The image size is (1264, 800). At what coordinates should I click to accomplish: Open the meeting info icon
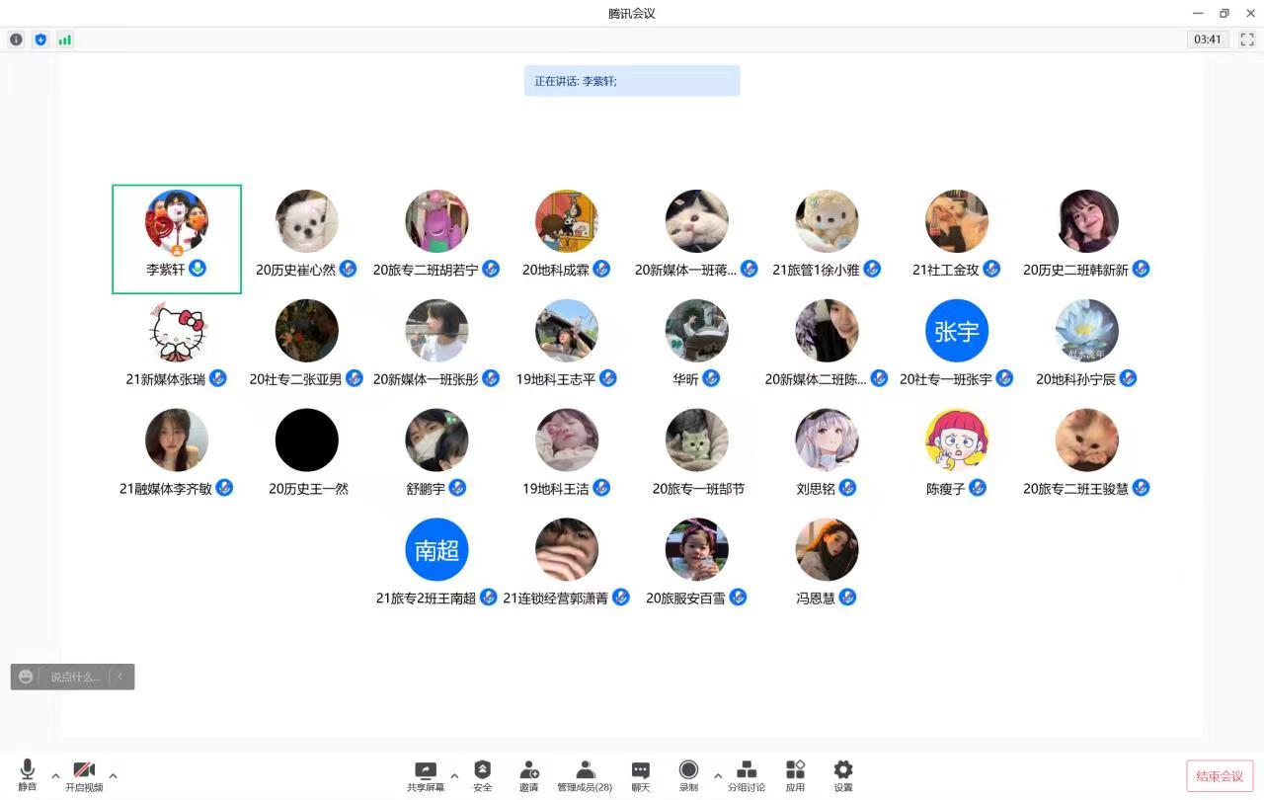pyautogui.click(x=16, y=40)
